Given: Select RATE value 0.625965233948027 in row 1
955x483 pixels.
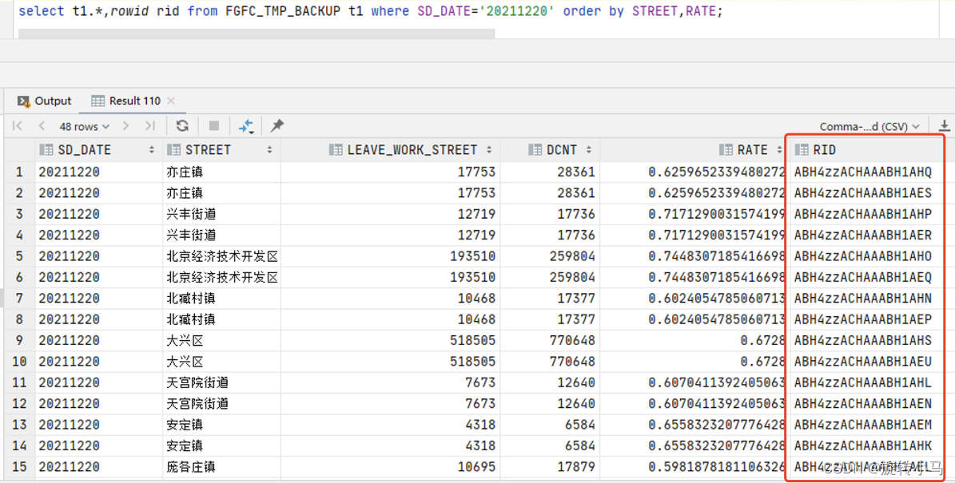Looking at the screenshot, I should pos(694,172).
